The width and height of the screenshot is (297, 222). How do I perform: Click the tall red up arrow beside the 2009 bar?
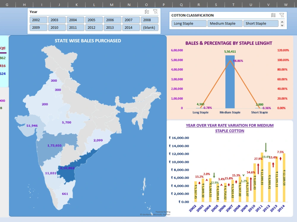coord(251,184)
